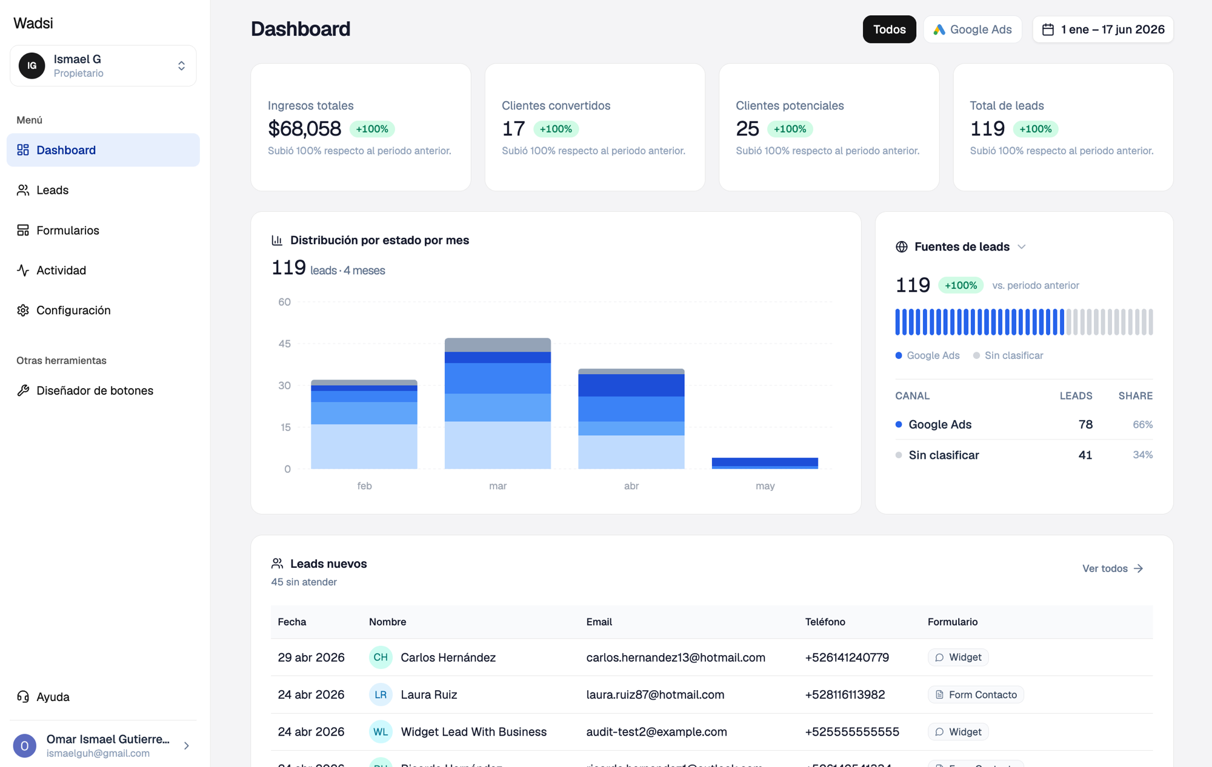Click the Total de leads card
The image size is (1212, 767).
1063,127
